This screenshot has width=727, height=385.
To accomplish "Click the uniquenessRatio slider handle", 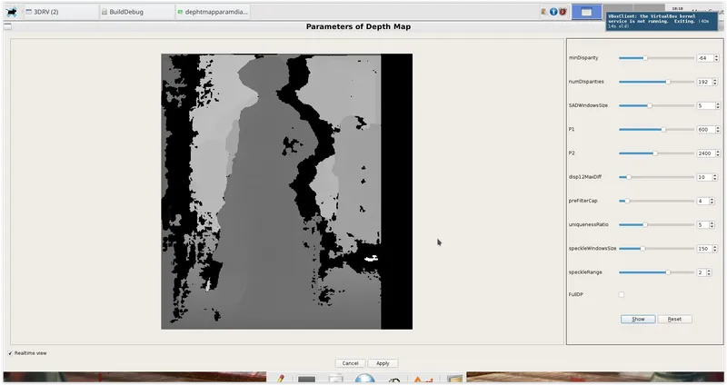I will [645, 224].
